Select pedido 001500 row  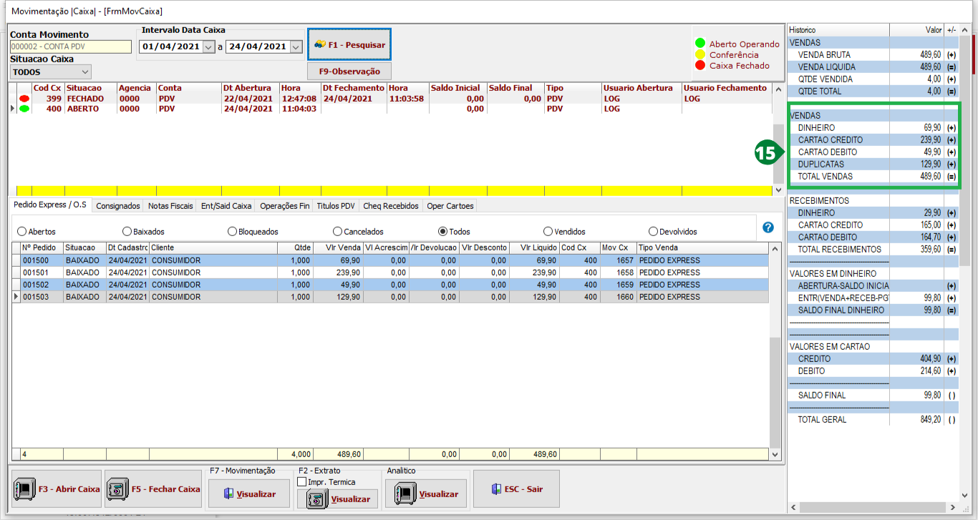pyautogui.click(x=391, y=260)
